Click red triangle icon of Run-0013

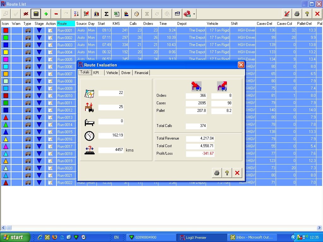pyautogui.click(x=6, y=118)
